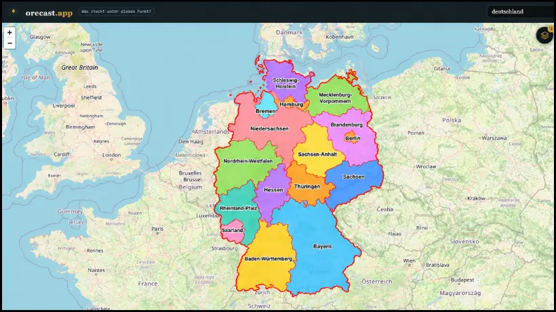
Task: Select the Sachsen-Anhalt region label
Action: click(317, 154)
